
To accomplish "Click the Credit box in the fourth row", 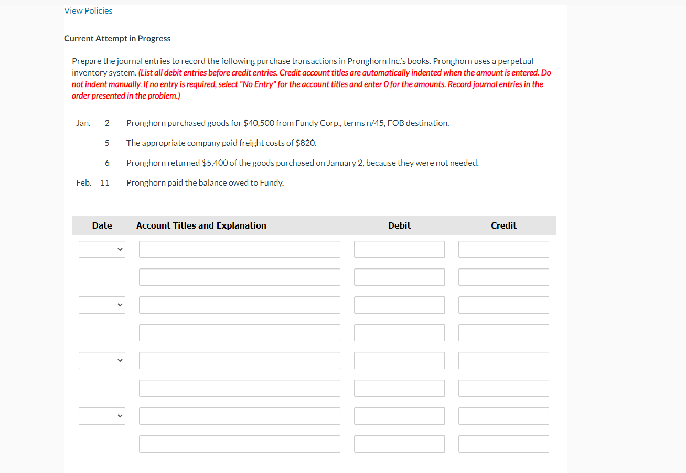I will pyautogui.click(x=503, y=332).
